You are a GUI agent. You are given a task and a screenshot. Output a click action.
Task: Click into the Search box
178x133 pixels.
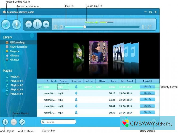60,122
